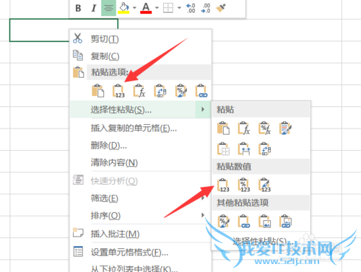Click paste picture icon under 其他粘贴选项
This screenshot has height=272, width=361.
[264, 221]
